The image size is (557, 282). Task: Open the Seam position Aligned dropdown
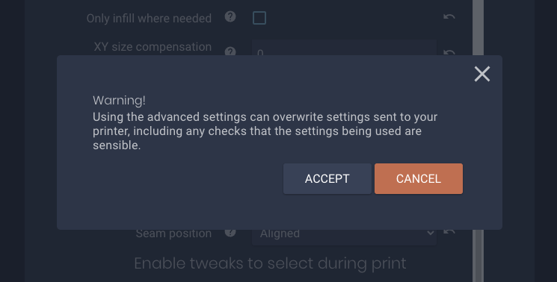[x=344, y=237]
